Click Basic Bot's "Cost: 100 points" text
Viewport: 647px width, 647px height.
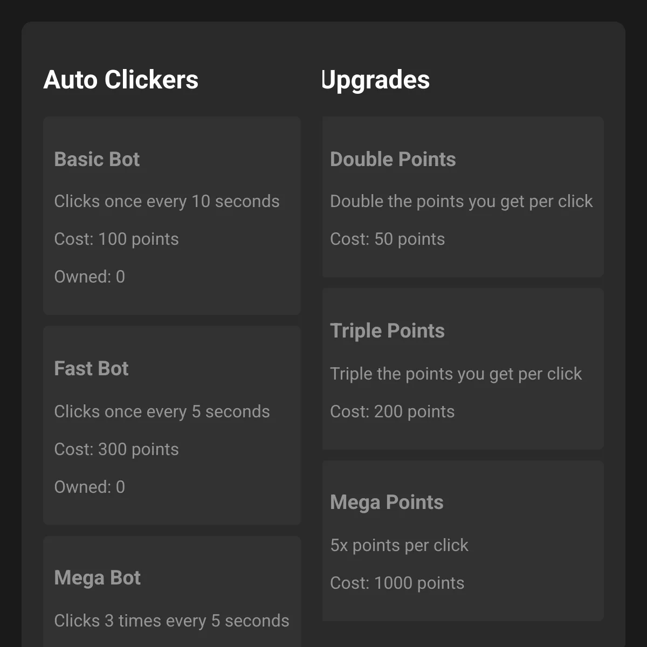116,239
